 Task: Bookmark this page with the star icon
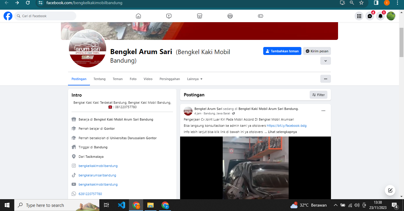tap(361, 3)
